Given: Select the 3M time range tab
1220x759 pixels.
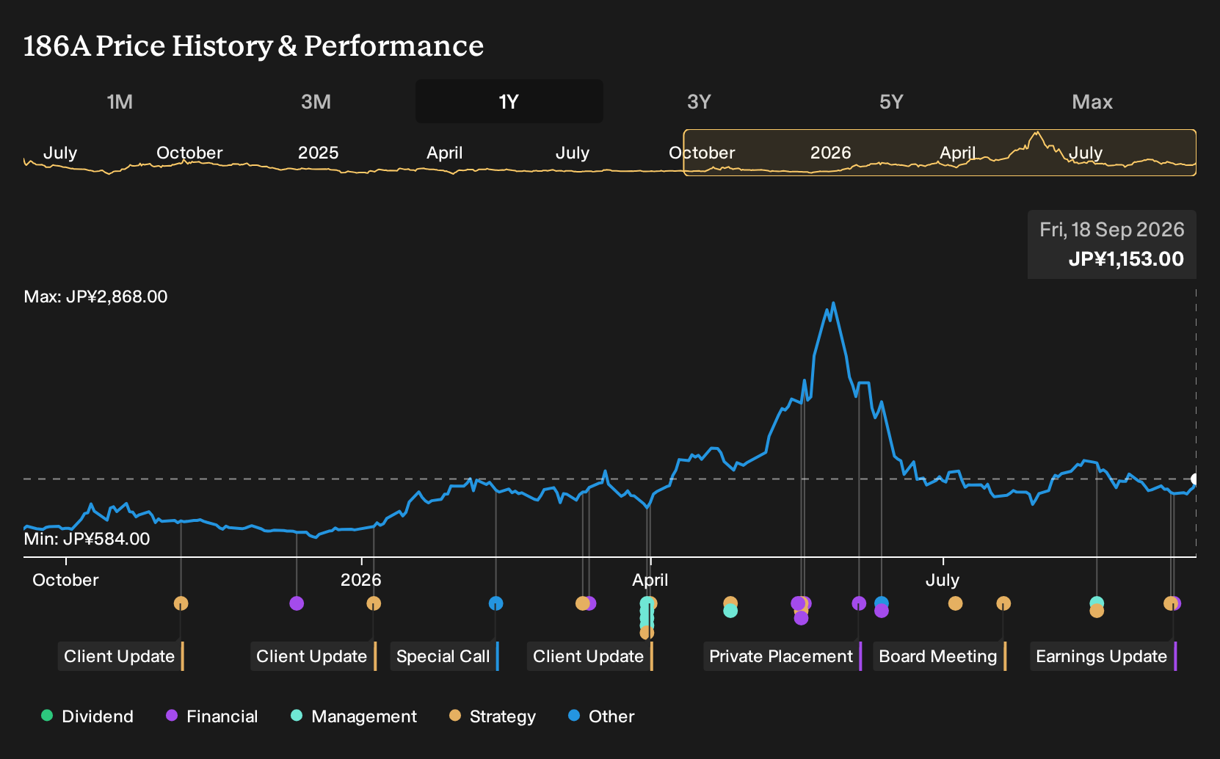Looking at the screenshot, I should (x=316, y=101).
